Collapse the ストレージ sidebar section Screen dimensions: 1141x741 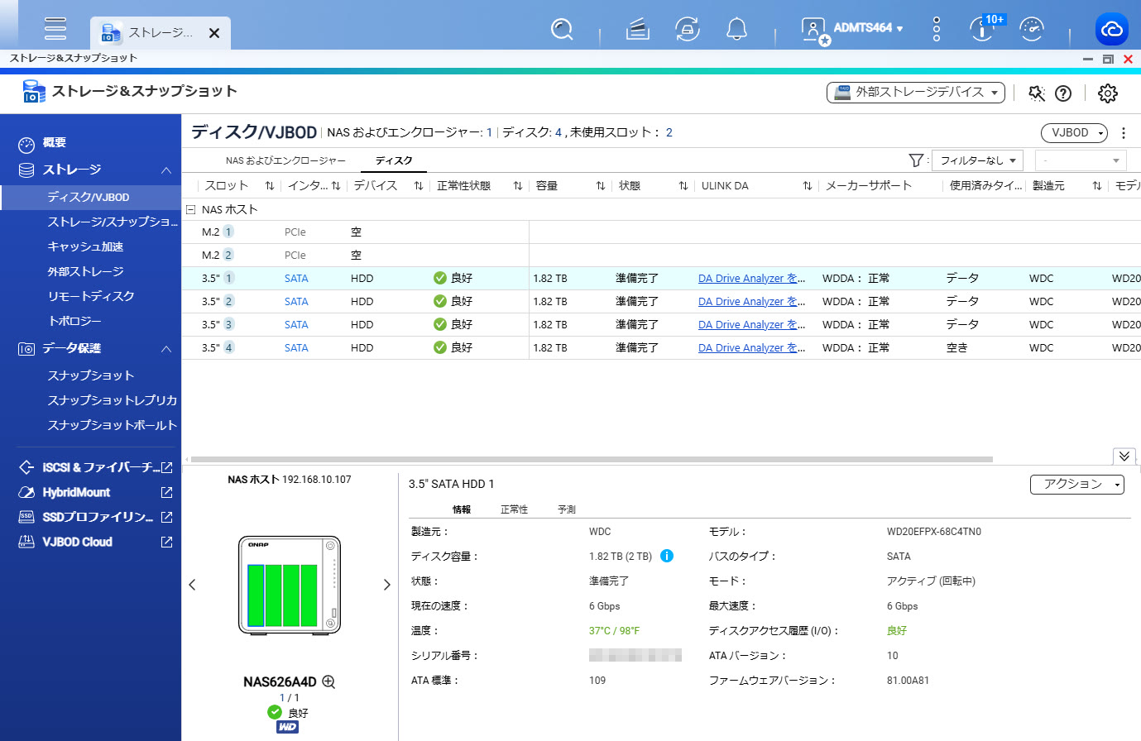[166, 170]
